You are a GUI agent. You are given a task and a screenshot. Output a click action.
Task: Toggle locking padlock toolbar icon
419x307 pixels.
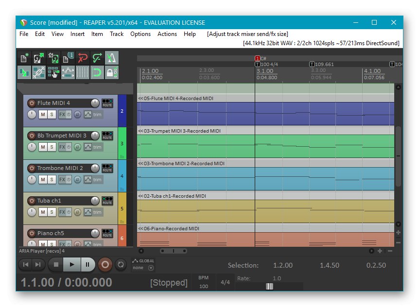[112, 72]
